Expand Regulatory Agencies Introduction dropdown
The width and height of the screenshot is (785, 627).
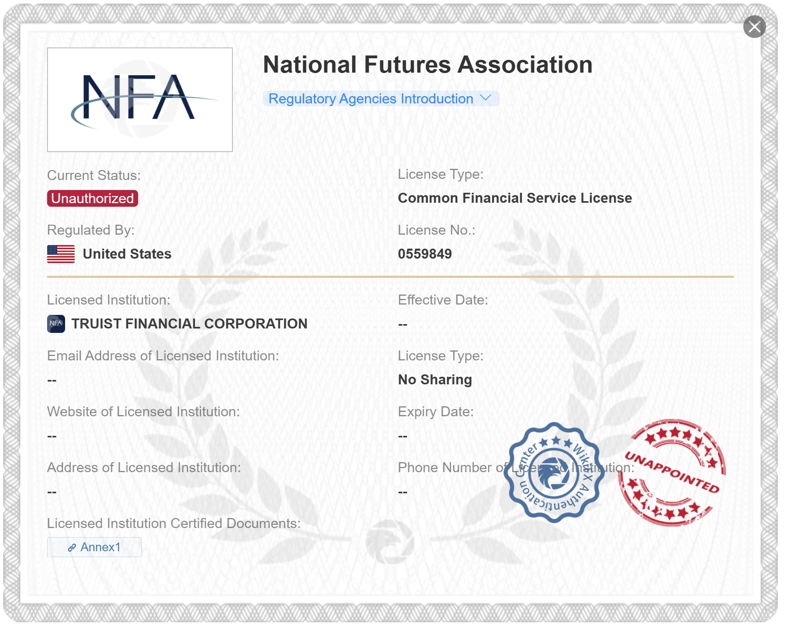tap(381, 99)
